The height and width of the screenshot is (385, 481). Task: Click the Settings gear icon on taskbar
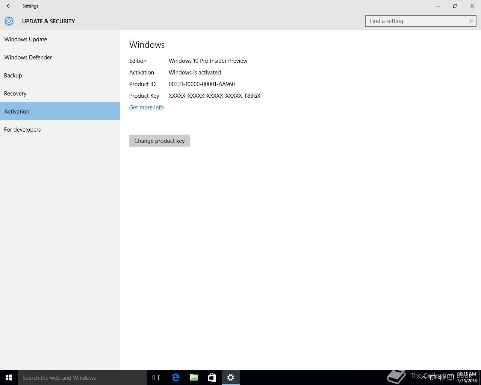coord(231,377)
